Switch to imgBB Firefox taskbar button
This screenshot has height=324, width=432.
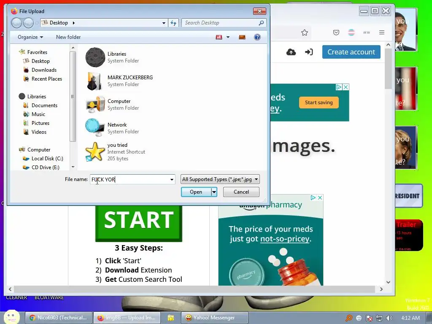coord(127,318)
